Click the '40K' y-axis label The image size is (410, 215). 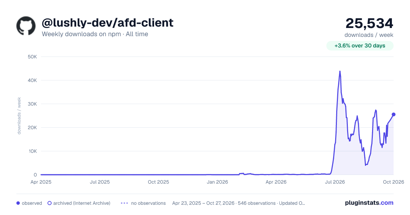[x=32, y=80]
